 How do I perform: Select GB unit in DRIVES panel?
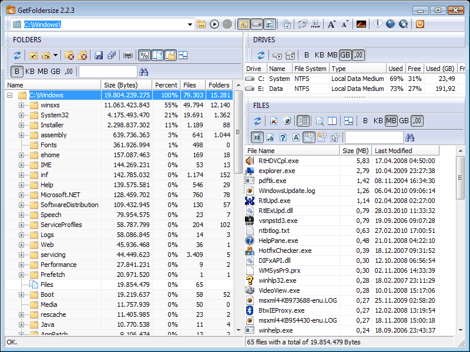tap(345, 55)
